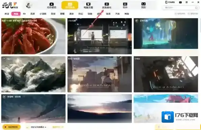Open the crayfish dish wallpaper thumbnail

33,36
